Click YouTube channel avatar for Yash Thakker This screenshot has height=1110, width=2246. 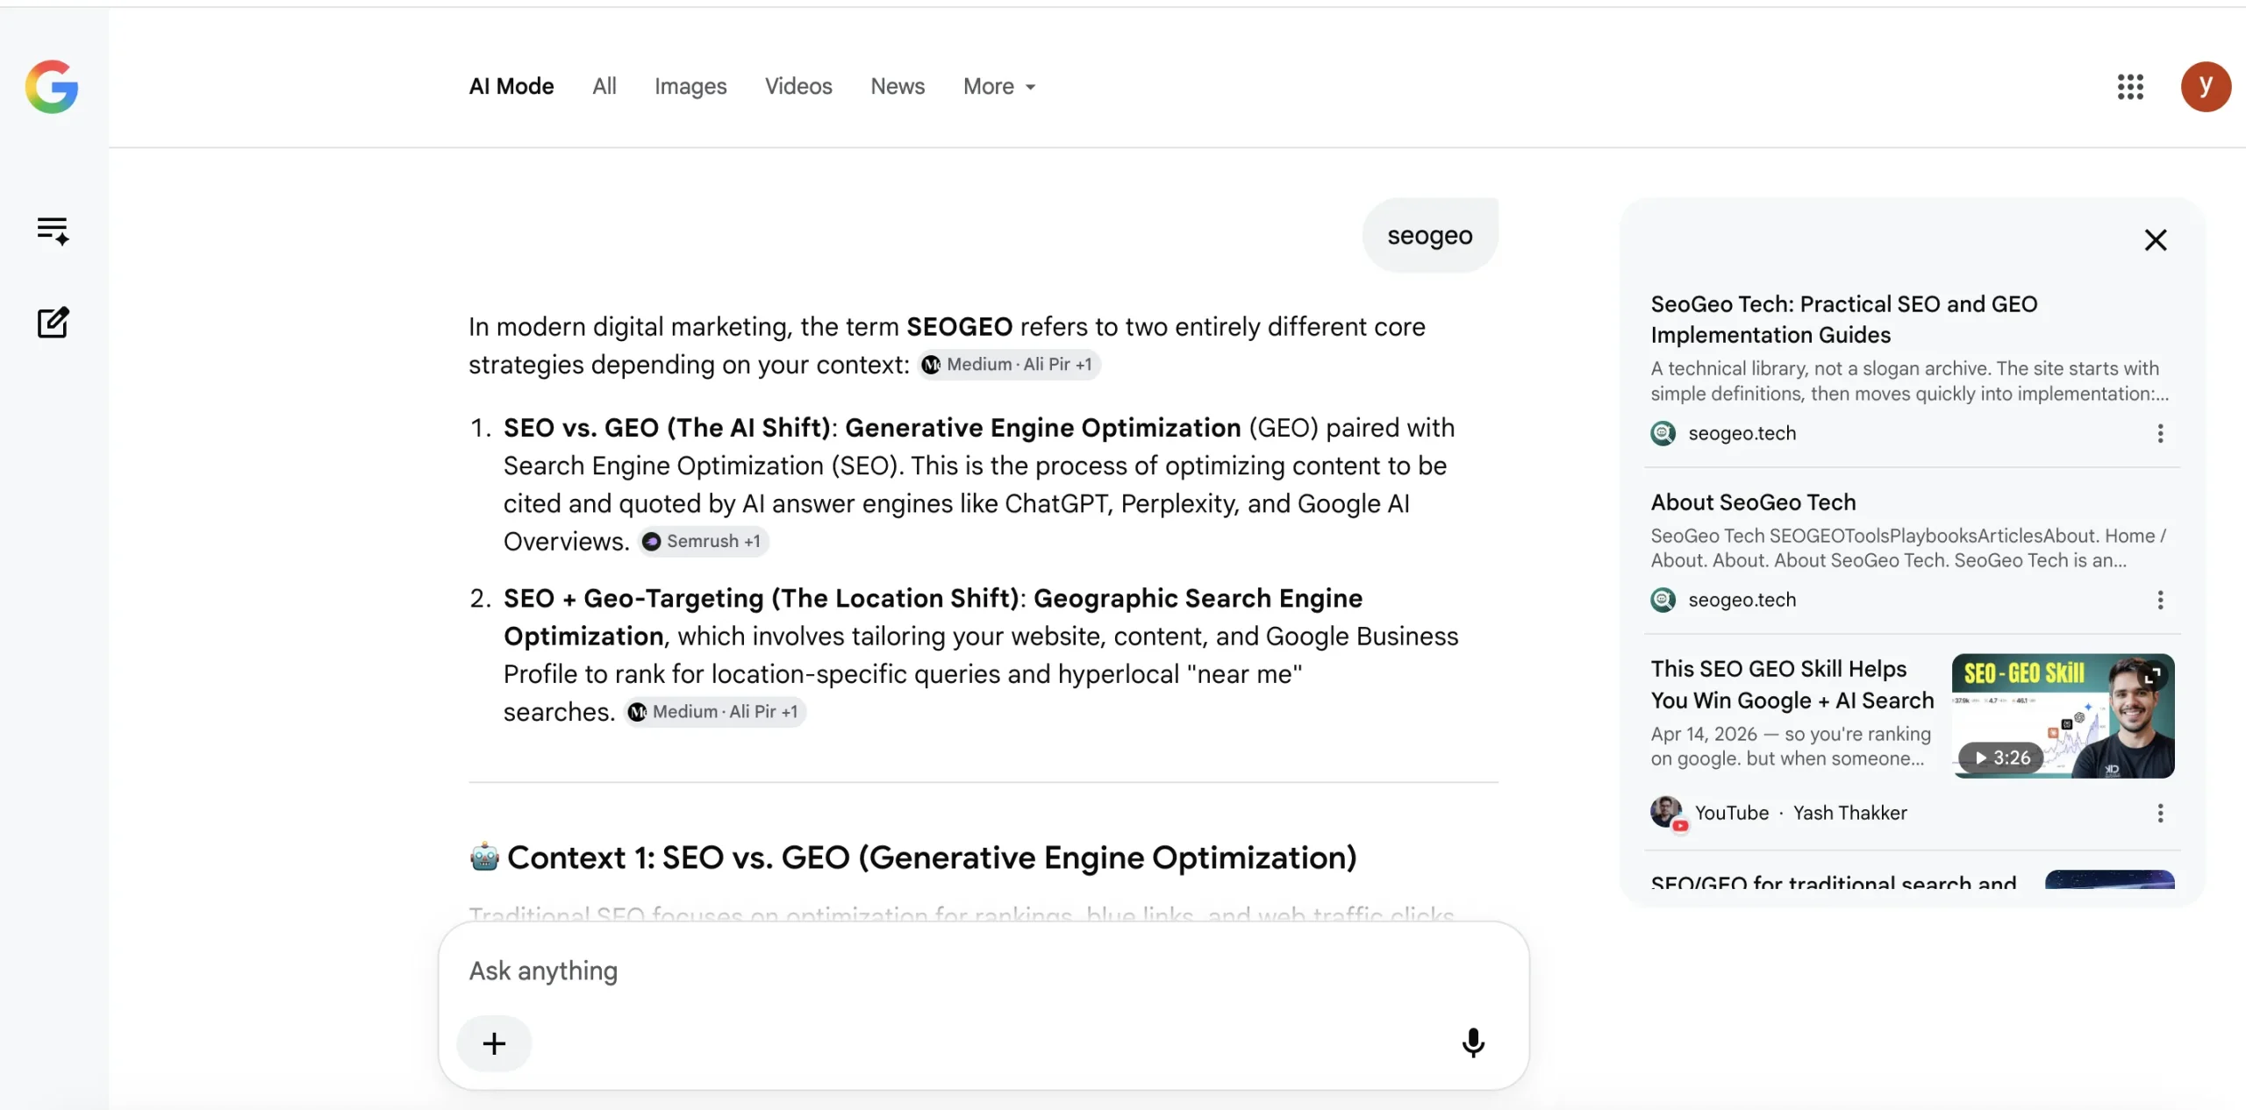1668,813
